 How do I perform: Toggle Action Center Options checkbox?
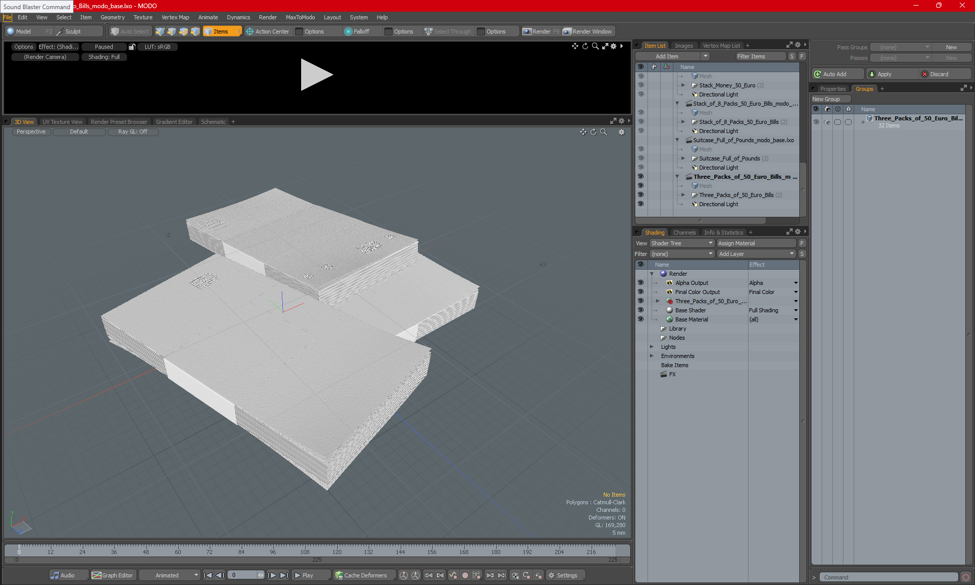click(x=299, y=31)
